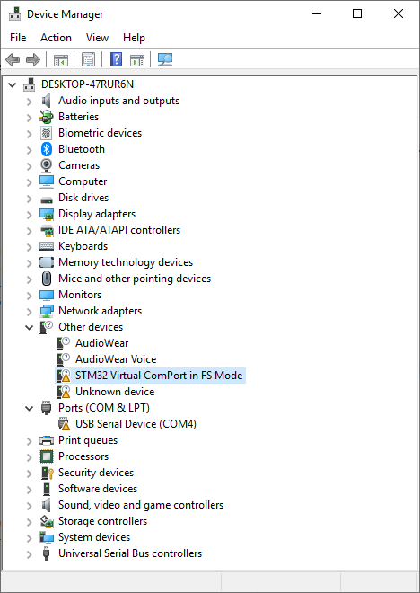Image resolution: width=420 pixels, height=593 pixels.
Task: Click the Action Pane toolbar icon
Action: click(x=137, y=60)
